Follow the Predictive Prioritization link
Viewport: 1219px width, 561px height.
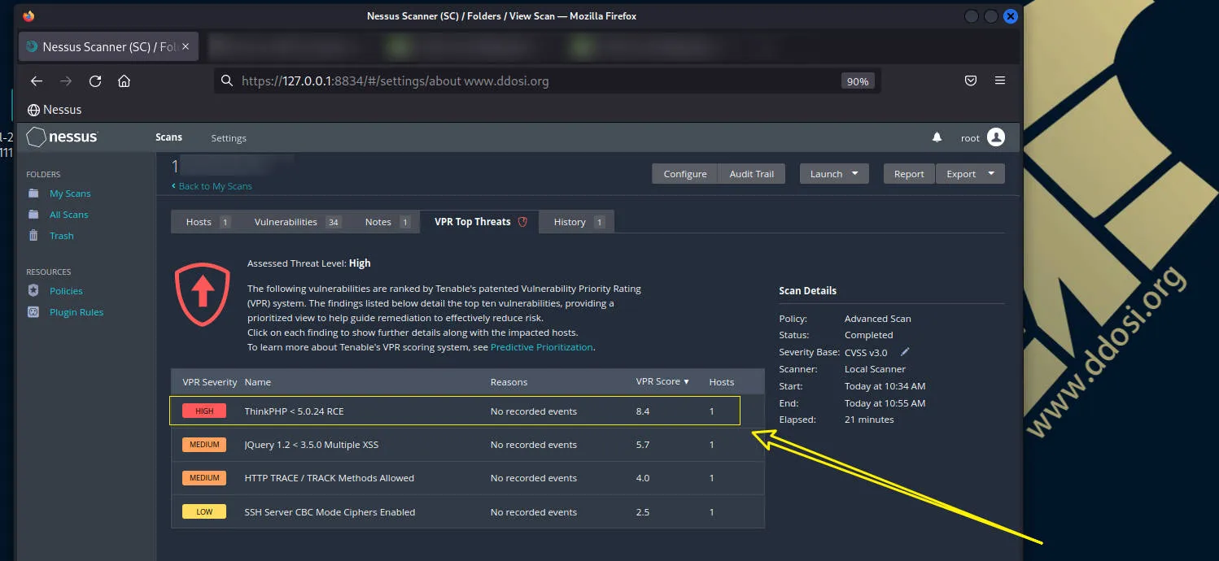pos(541,346)
